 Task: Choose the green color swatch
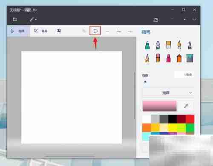pos(190,128)
